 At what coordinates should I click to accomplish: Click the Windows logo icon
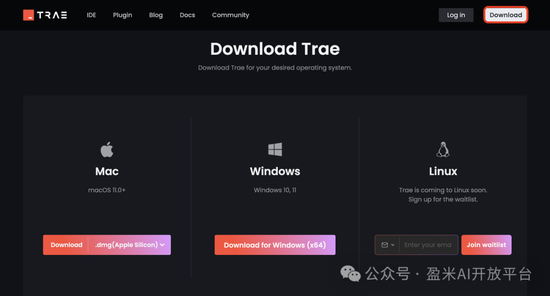[x=275, y=149]
